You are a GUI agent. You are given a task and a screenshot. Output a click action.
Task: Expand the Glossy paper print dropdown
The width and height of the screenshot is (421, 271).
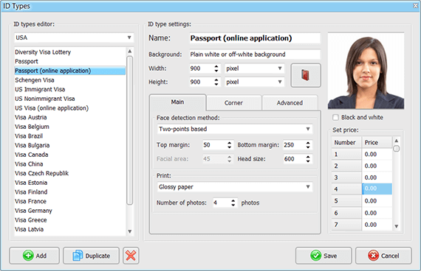click(x=234, y=187)
